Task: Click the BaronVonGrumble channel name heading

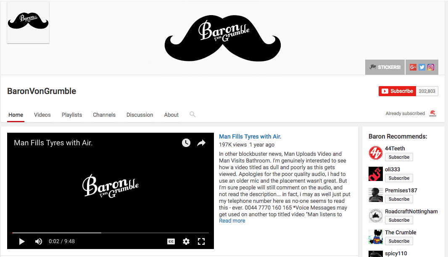Action: click(42, 91)
